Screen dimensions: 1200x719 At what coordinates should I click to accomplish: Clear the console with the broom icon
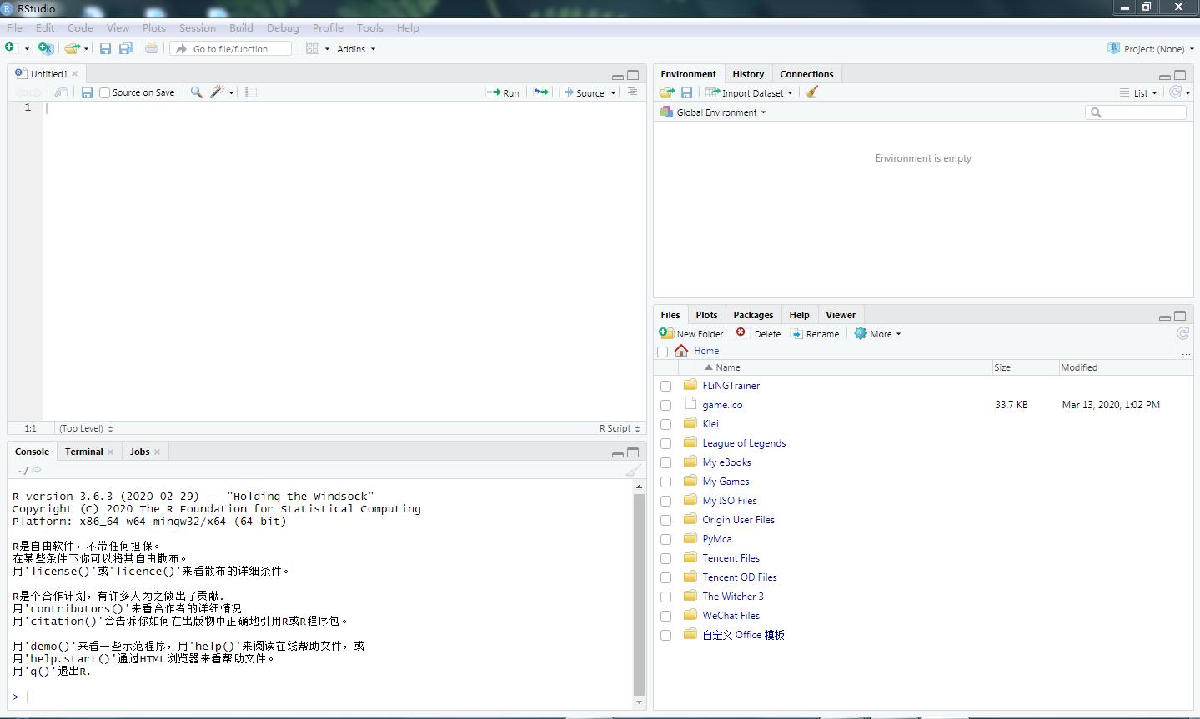tap(634, 470)
